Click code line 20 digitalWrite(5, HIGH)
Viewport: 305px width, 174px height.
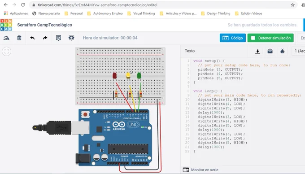pyautogui.click(x=222, y=143)
